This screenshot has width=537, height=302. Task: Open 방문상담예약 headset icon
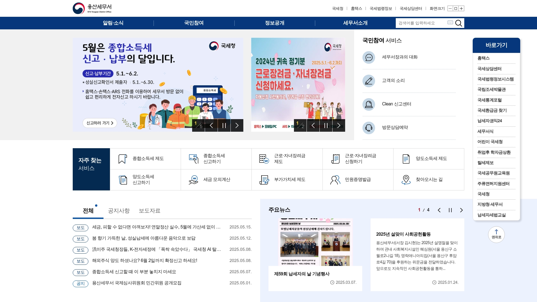[x=369, y=128]
